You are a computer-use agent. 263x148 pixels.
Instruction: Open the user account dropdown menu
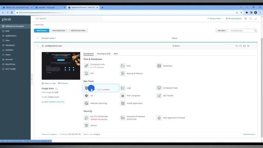pyautogui.click(x=215, y=18)
